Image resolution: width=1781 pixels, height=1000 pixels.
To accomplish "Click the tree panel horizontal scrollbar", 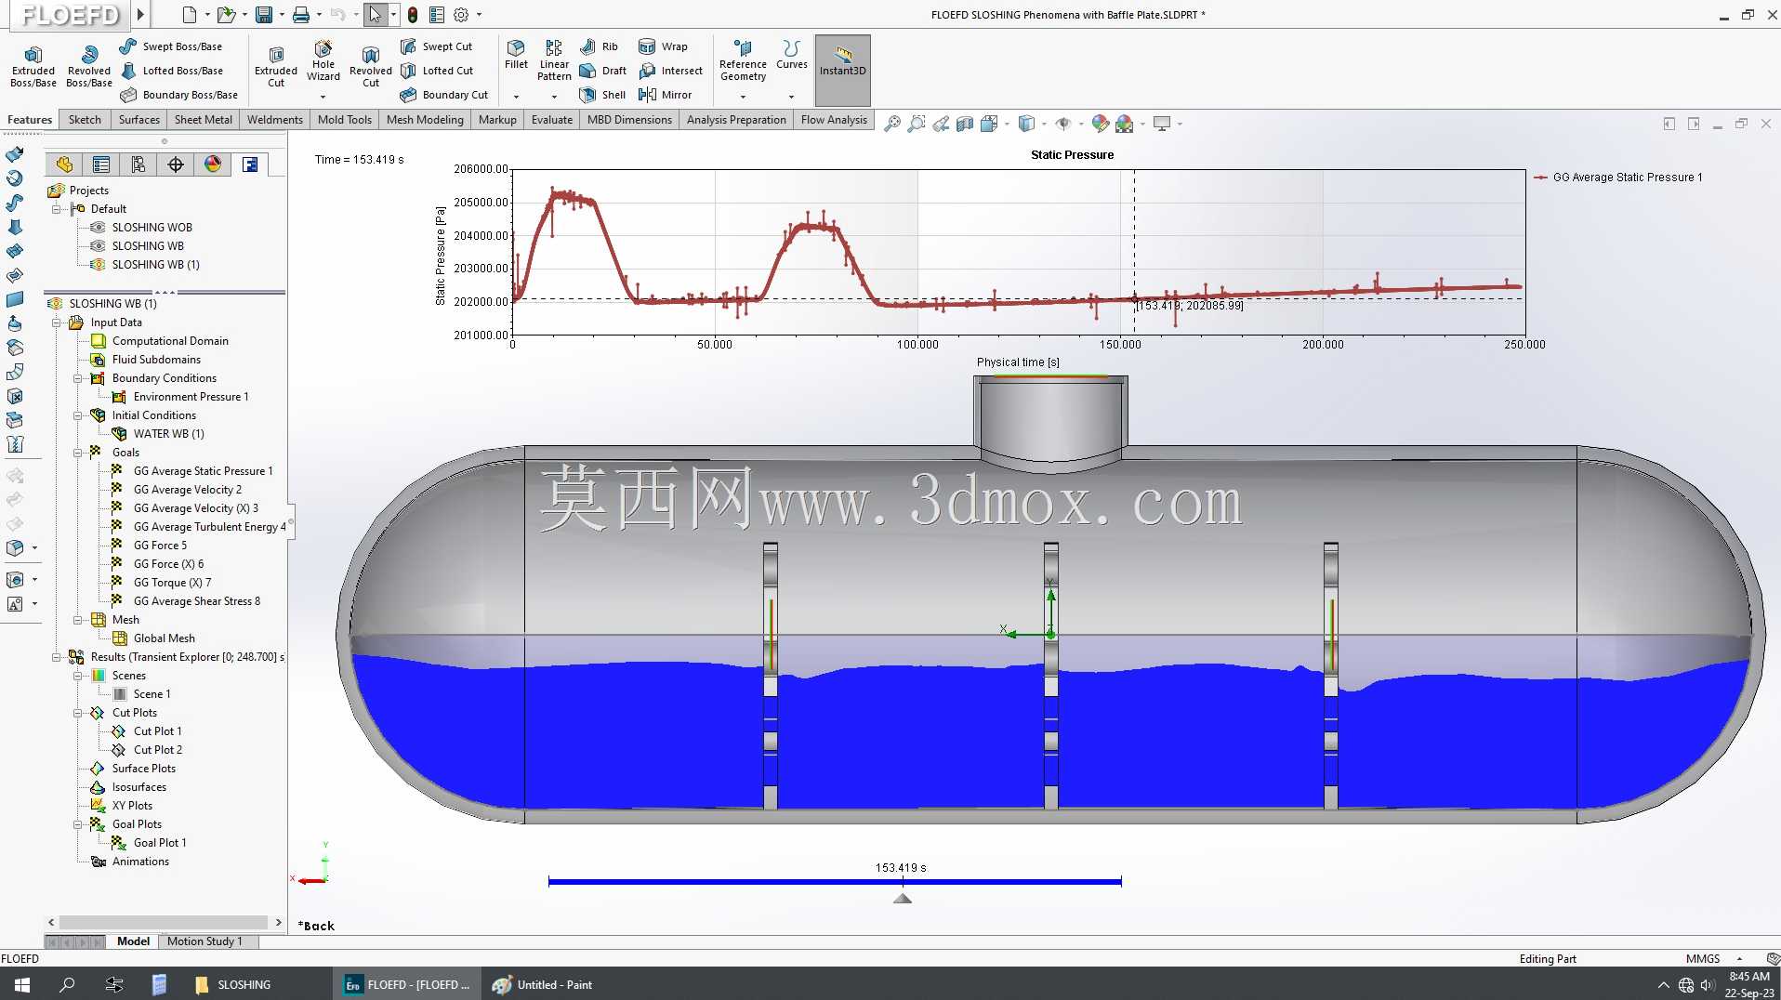I will (x=165, y=922).
